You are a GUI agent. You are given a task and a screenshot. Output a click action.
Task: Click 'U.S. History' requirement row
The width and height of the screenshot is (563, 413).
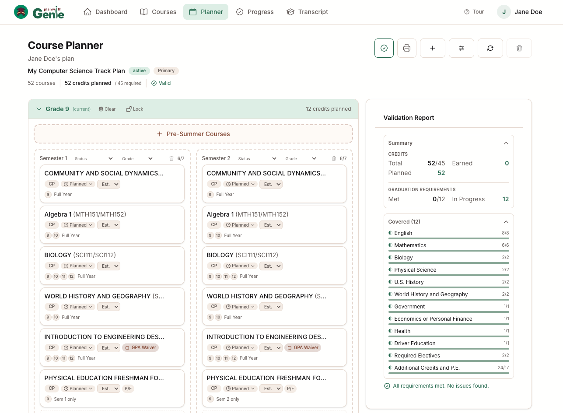pos(448,282)
